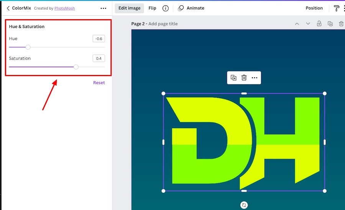Click the rotate handle below the logo
The image size is (345, 210).
coord(244,205)
